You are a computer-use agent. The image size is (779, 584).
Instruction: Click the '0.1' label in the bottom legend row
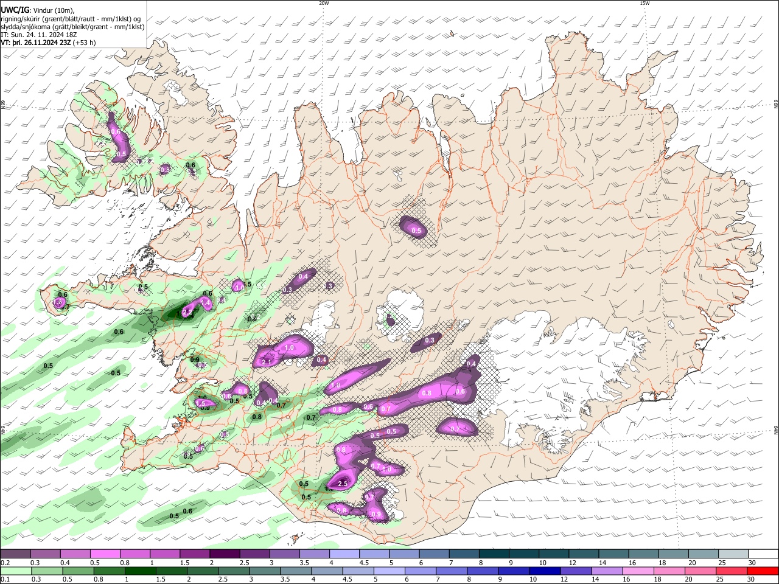click(x=5, y=579)
